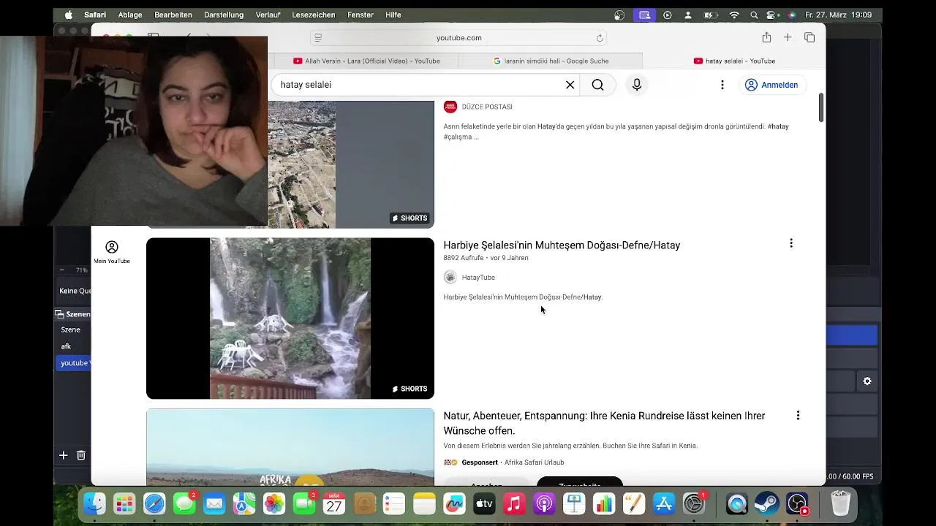The height and width of the screenshot is (526, 936).
Task: Open more options for the Kenia Rundreise ad
Action: [x=798, y=415]
